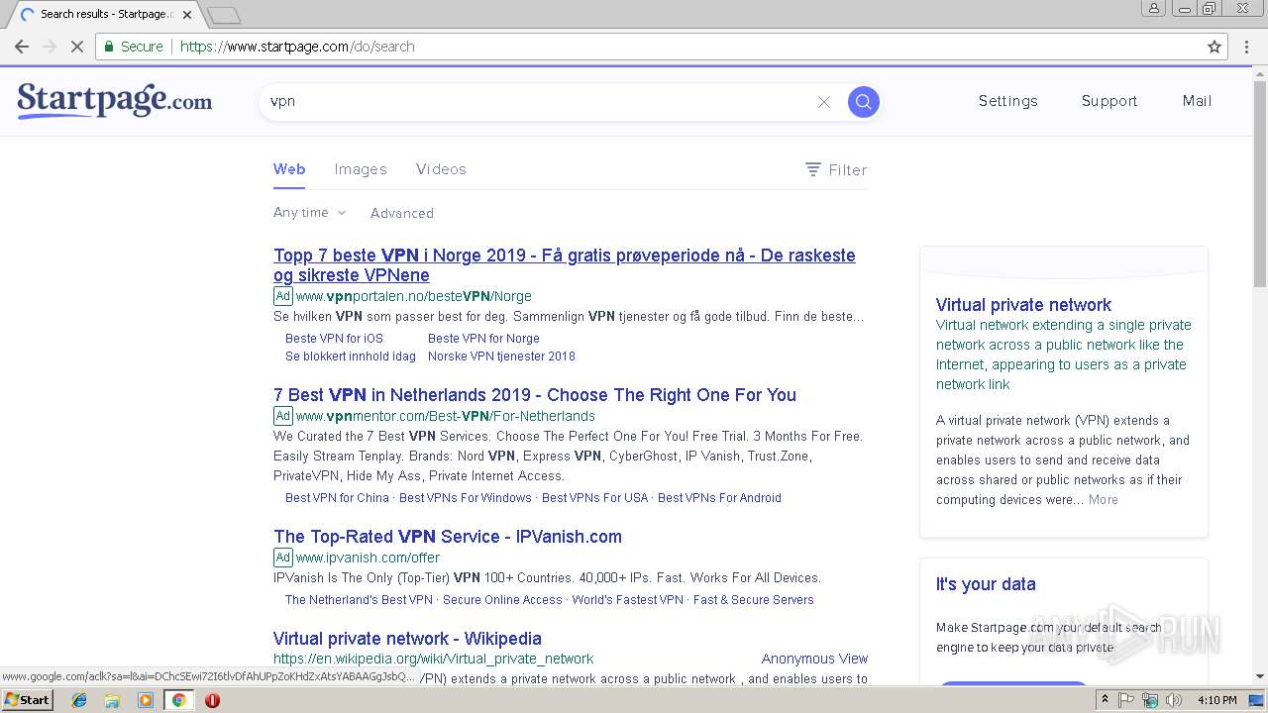
Task: Open the 7 Best VPN in Netherlands result
Action: point(535,395)
